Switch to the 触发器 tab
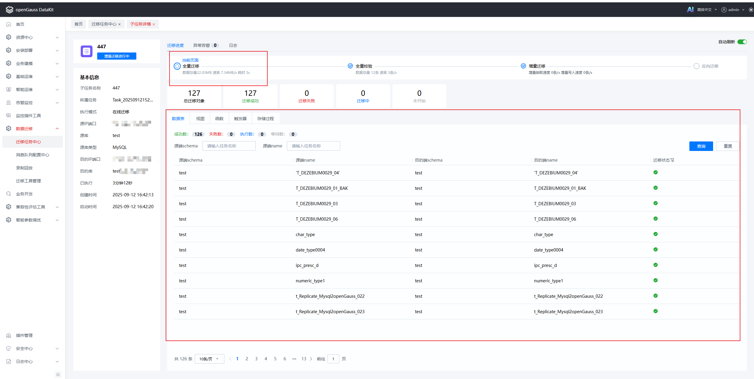Viewport: 754px width, 379px height. 240,119
